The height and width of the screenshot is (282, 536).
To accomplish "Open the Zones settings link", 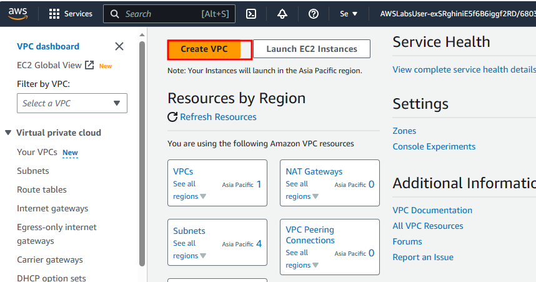I will tap(404, 131).
